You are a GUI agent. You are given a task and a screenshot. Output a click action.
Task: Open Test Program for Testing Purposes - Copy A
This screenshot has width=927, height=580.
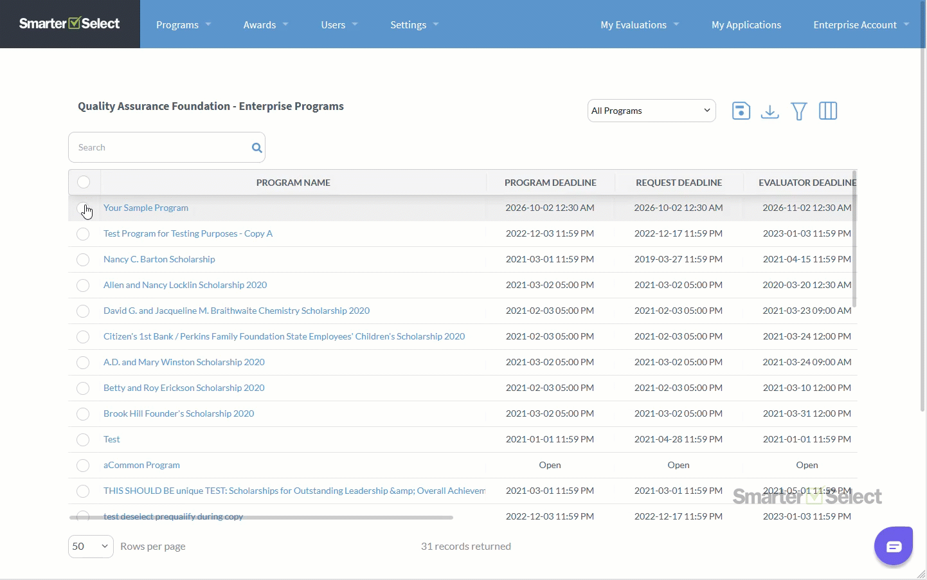(188, 233)
